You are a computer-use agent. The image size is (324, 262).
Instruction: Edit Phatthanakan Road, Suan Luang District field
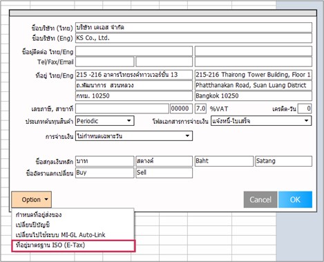254,86
